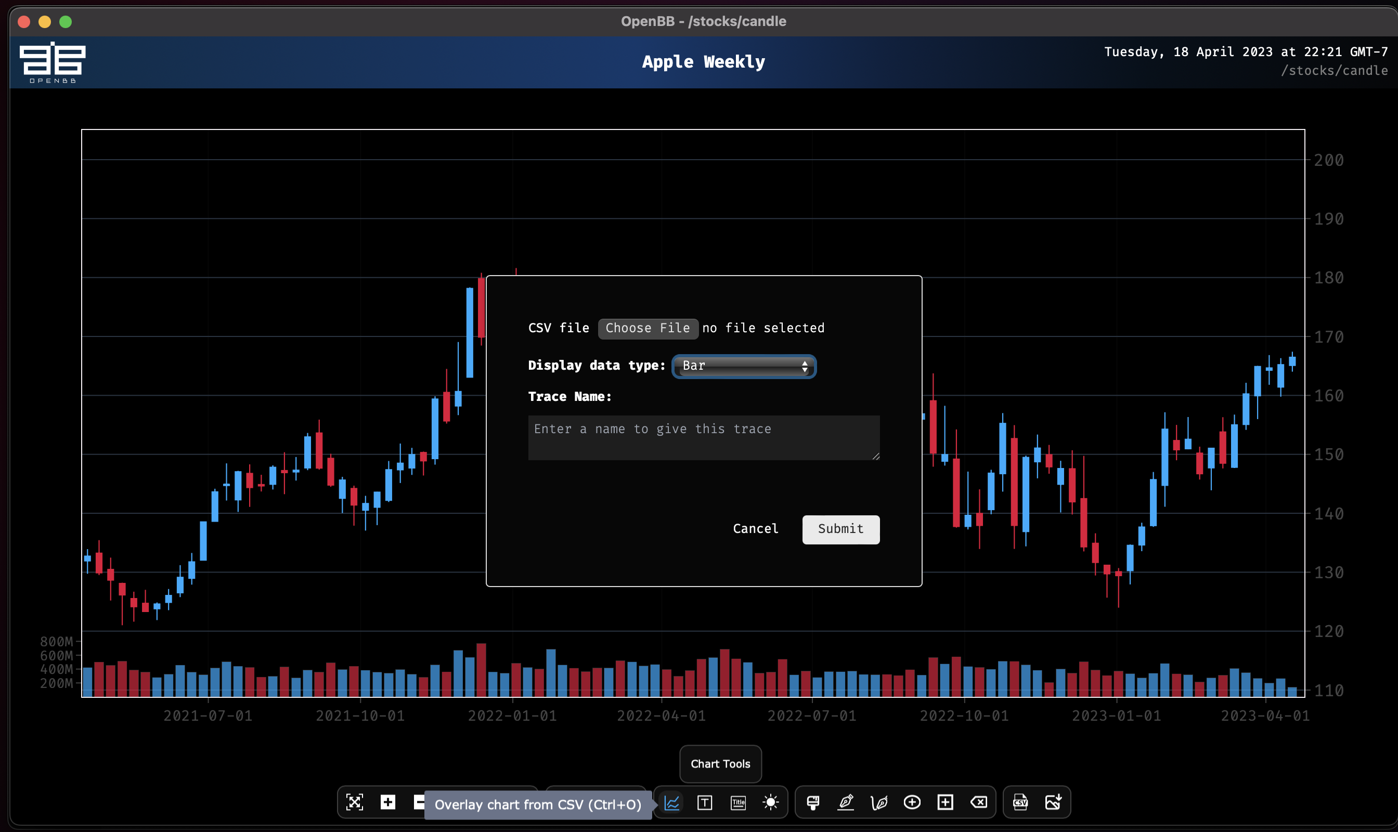The width and height of the screenshot is (1398, 832).
Task: Click Cancel to dismiss the dialog
Action: [756, 528]
